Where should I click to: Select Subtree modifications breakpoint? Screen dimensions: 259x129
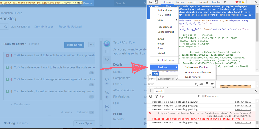pos(197,67)
